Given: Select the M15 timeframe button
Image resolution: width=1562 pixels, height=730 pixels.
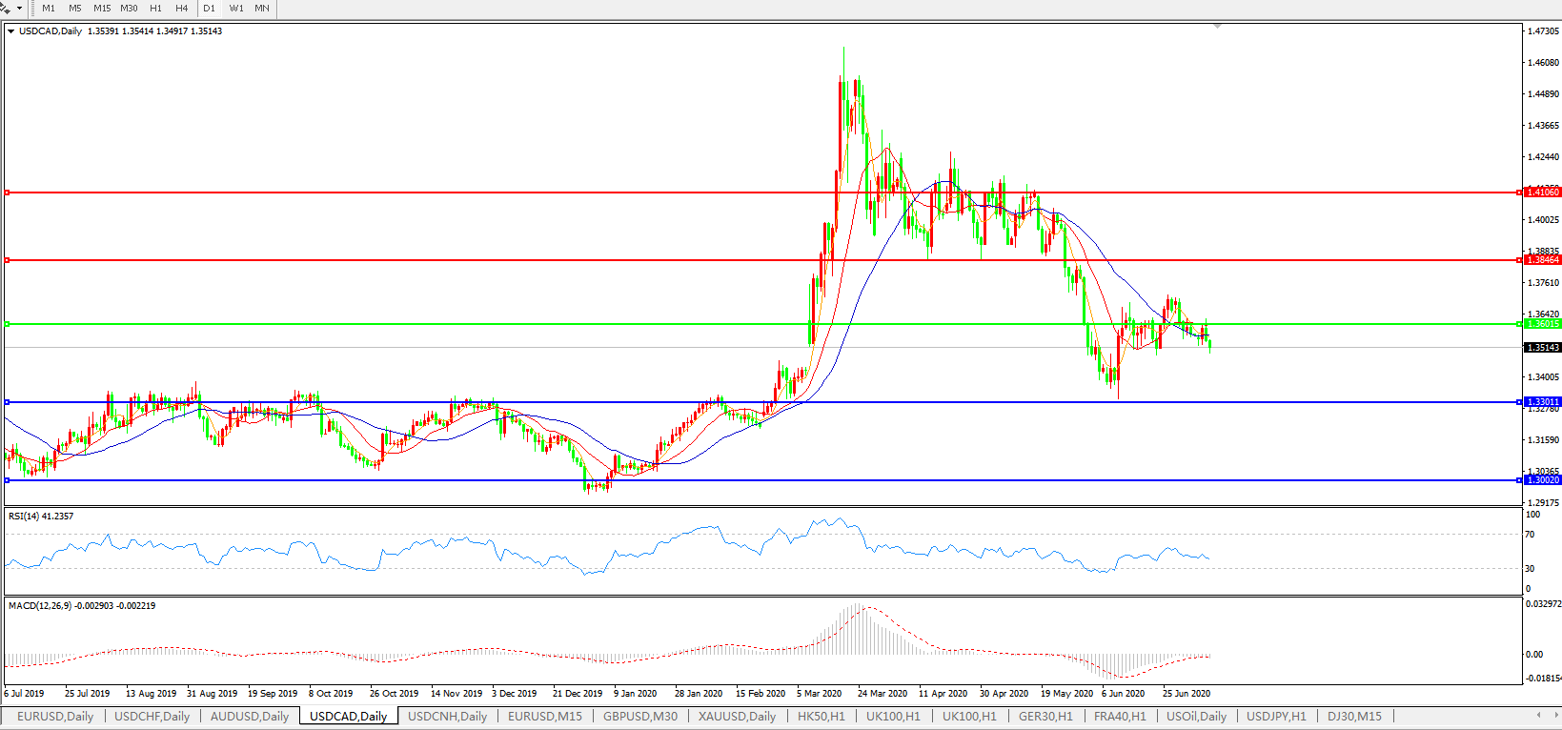Looking at the screenshot, I should pyautogui.click(x=102, y=8).
